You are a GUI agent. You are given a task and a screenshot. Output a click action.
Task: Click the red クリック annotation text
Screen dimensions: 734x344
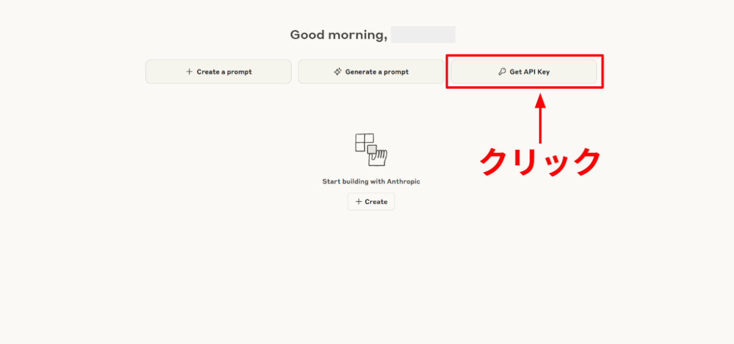(540, 162)
